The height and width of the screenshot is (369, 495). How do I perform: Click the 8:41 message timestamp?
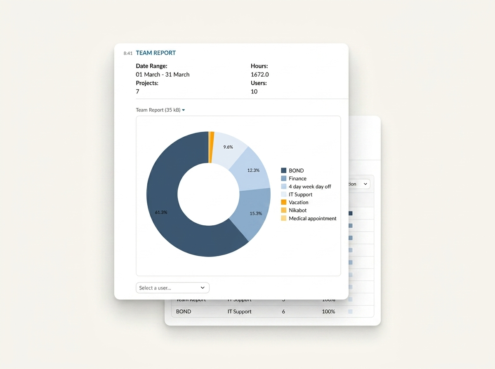[128, 53]
